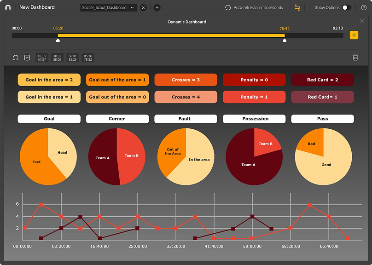Screen dimensions: 372x265
Task: Click the yellow layout structure icon
Action: pos(297,7)
